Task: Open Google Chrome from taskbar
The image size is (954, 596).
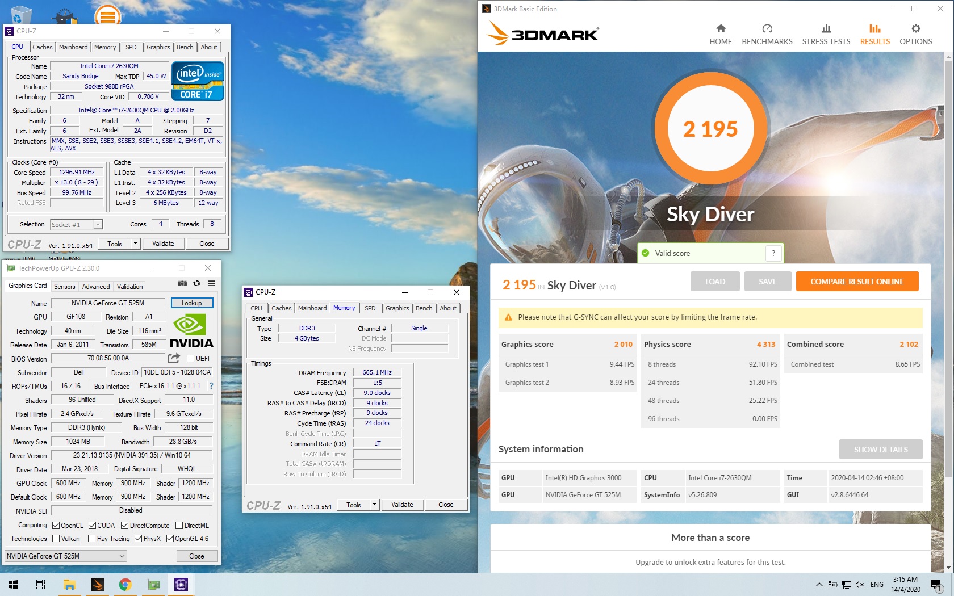Action: [125, 585]
